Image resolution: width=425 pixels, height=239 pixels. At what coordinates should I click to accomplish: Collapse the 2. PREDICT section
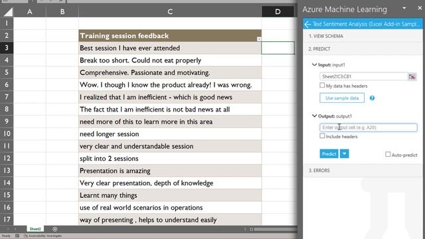click(x=363, y=48)
